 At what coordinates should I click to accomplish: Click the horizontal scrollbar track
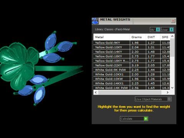[130, 92]
